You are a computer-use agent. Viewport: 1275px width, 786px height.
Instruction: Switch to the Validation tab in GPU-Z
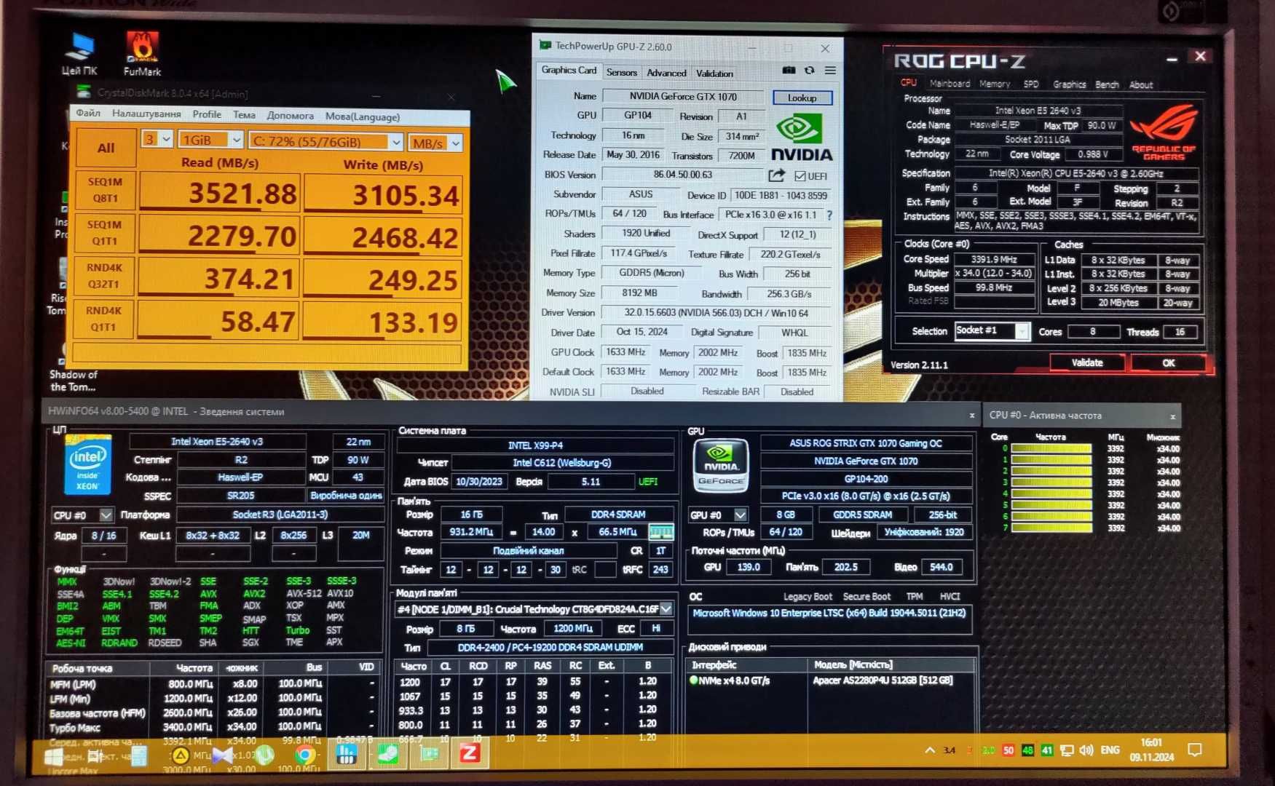714,74
